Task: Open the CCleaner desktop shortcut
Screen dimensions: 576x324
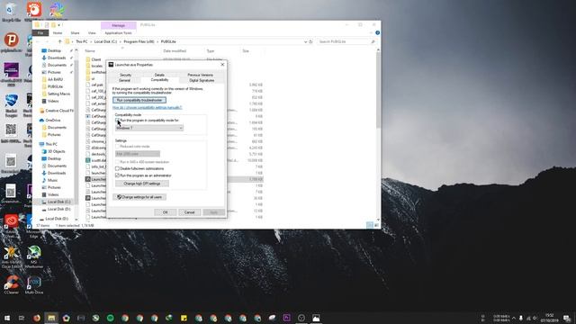Action: point(11,284)
